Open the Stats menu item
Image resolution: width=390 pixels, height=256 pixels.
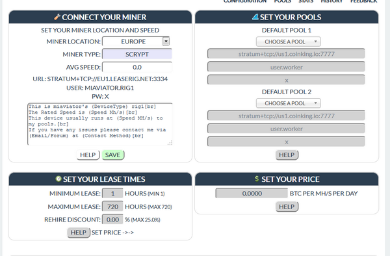point(305,1)
